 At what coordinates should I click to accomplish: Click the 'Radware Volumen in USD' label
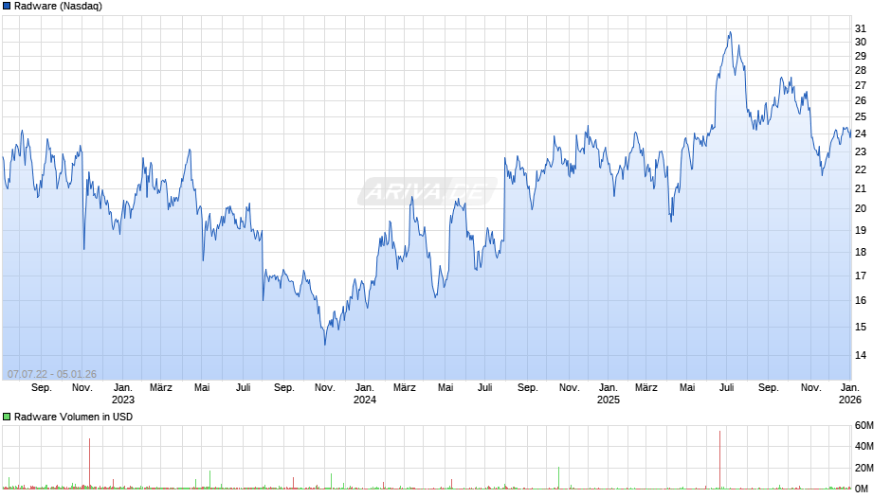click(73, 417)
